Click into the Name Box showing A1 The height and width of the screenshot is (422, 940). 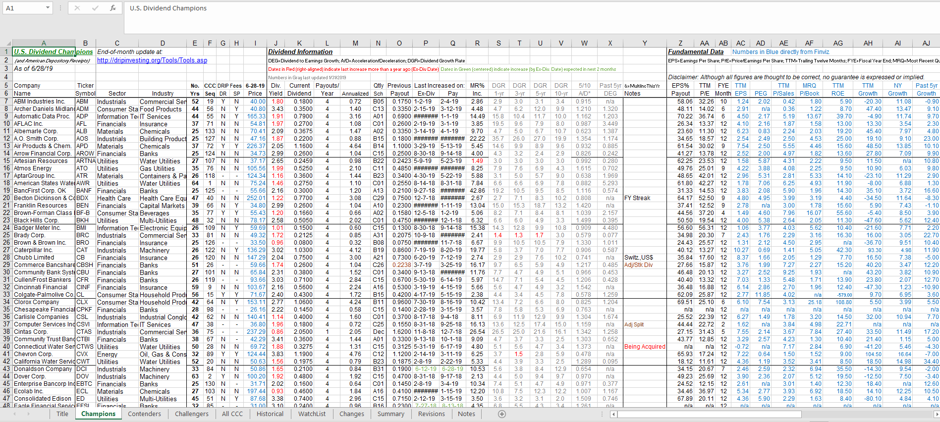(x=23, y=8)
